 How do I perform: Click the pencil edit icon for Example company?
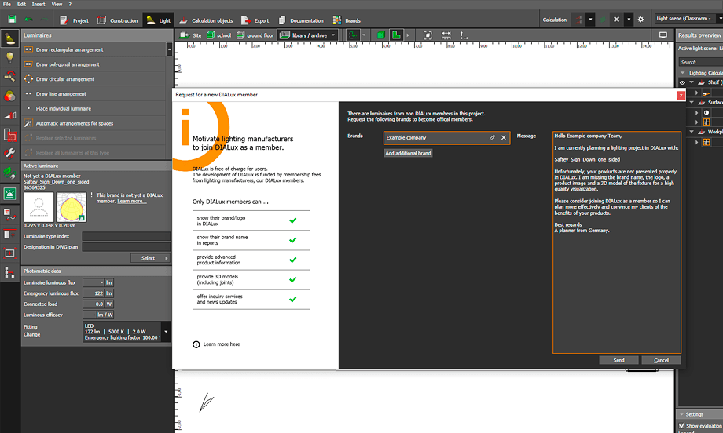pos(492,137)
